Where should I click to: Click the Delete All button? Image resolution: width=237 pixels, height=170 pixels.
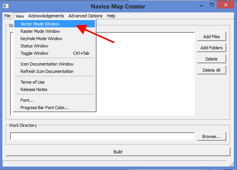[211, 70]
